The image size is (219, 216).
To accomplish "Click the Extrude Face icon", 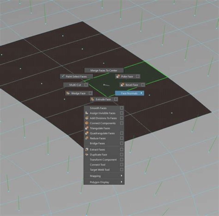I will 92,99.
